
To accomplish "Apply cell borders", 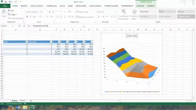I will pyautogui.click(x=40, y=16).
